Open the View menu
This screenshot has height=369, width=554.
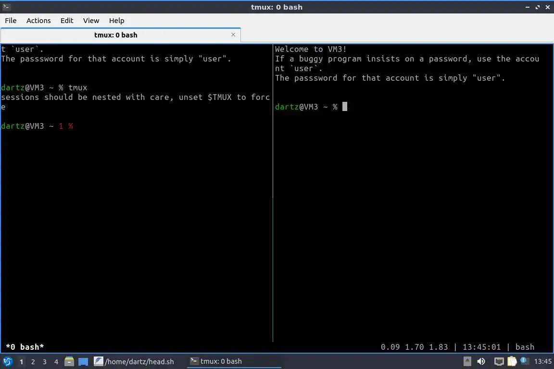pos(91,21)
